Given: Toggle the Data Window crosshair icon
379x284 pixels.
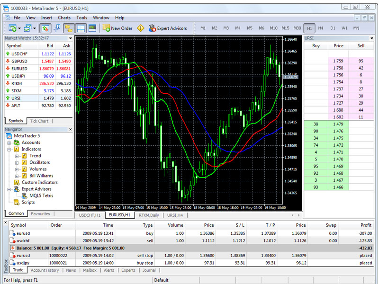Looking at the screenshot, I should [57, 28].
